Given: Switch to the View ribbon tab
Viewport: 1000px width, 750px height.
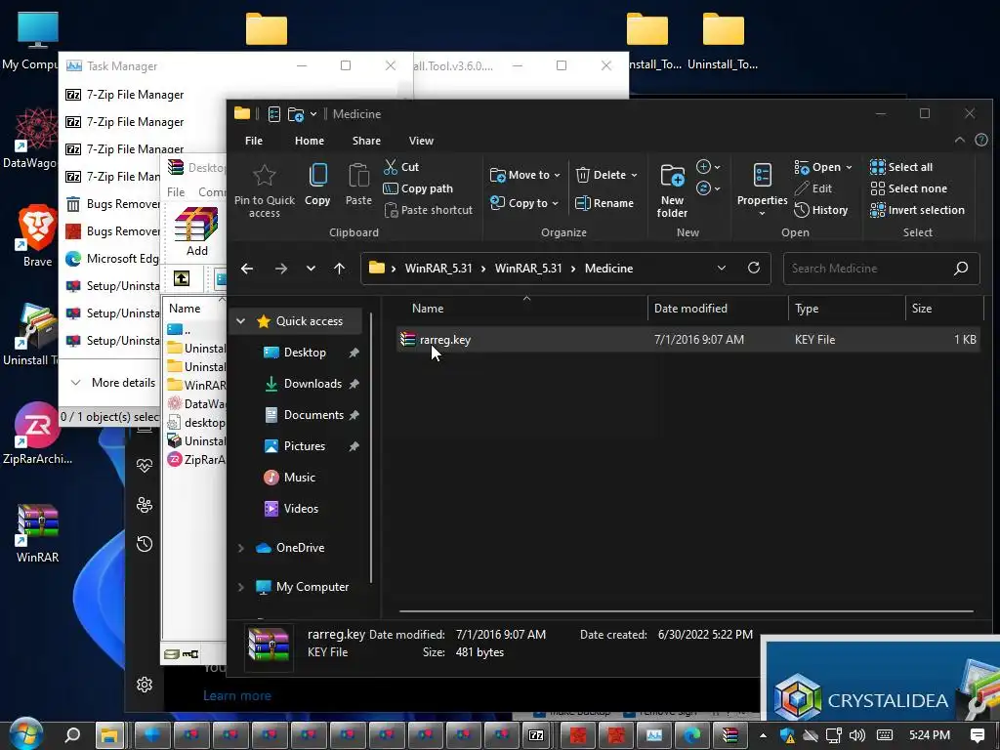Looking at the screenshot, I should (421, 141).
